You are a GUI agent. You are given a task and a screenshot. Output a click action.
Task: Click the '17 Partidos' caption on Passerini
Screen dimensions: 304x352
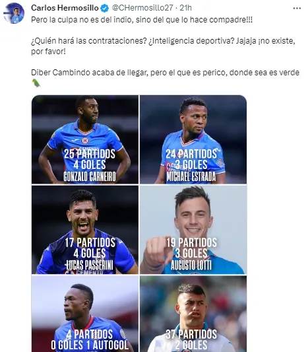tap(90, 242)
